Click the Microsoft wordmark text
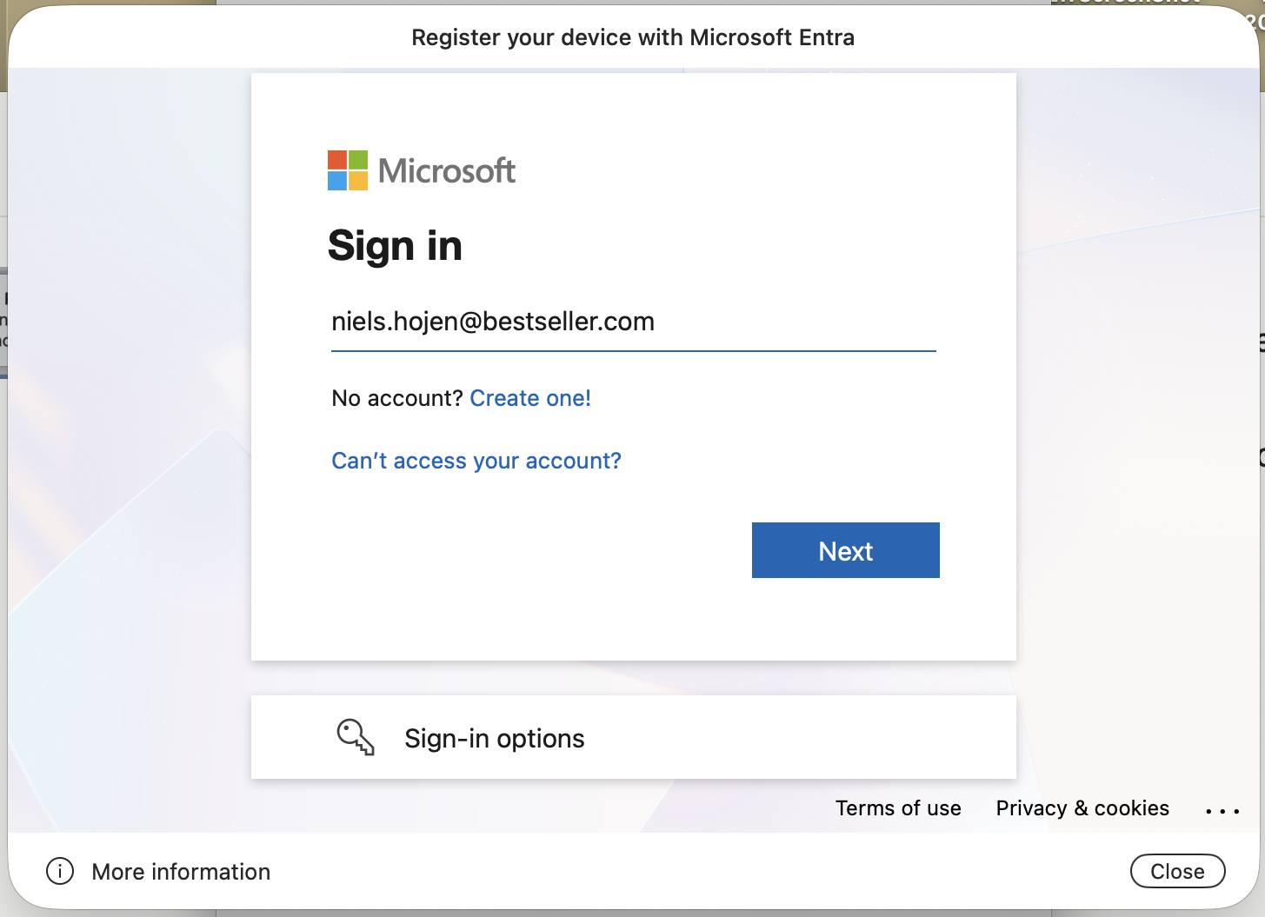Image resolution: width=1265 pixels, height=917 pixels. tap(447, 171)
